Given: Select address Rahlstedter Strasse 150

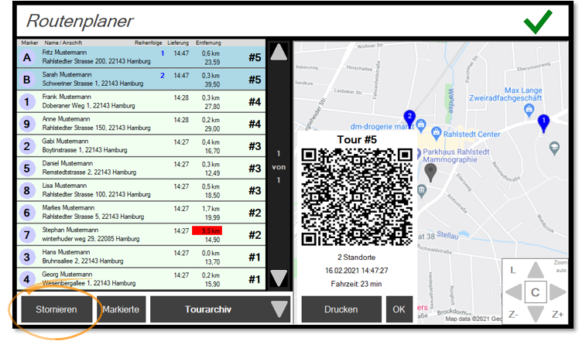Looking at the screenshot, I should pyautogui.click(x=97, y=128).
